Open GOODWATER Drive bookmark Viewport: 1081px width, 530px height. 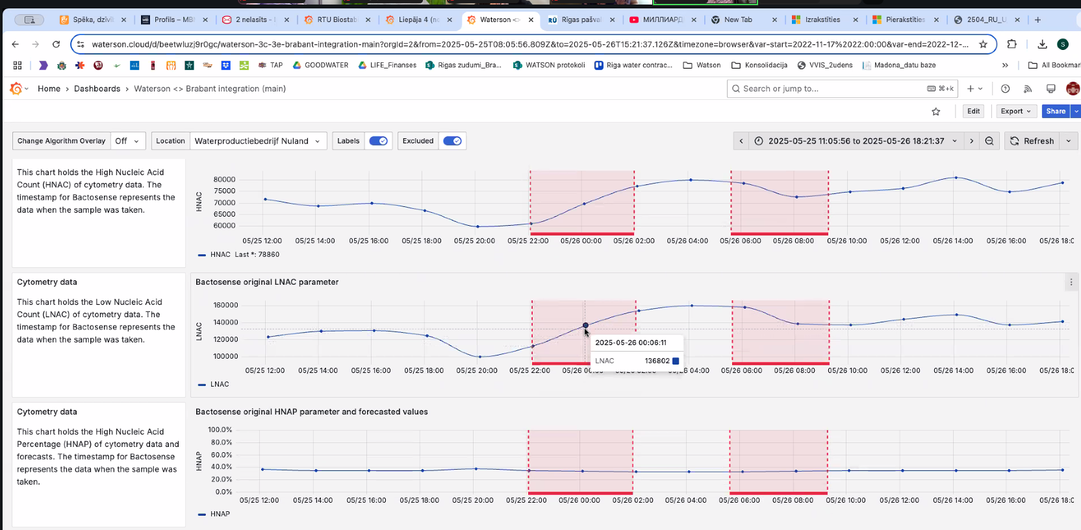320,65
